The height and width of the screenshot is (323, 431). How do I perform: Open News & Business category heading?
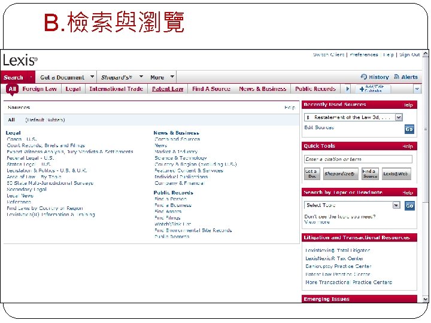pyautogui.click(x=176, y=133)
